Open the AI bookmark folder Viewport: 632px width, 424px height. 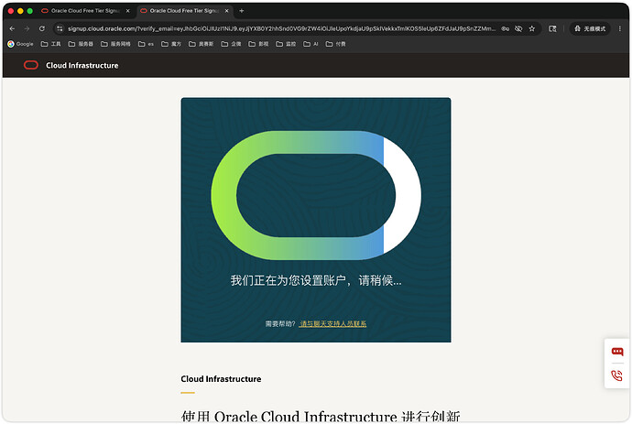(x=311, y=44)
